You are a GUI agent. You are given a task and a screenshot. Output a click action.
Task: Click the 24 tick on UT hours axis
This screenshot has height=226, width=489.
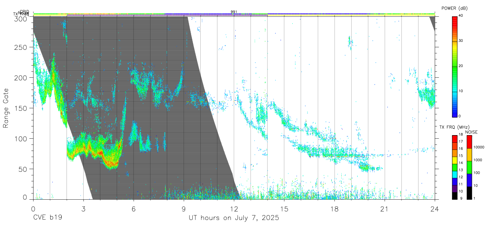(x=435, y=209)
